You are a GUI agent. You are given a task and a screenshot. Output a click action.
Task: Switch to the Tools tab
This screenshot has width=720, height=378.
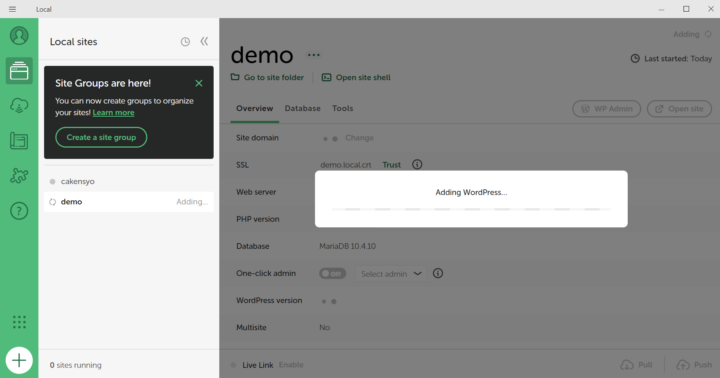[342, 108]
